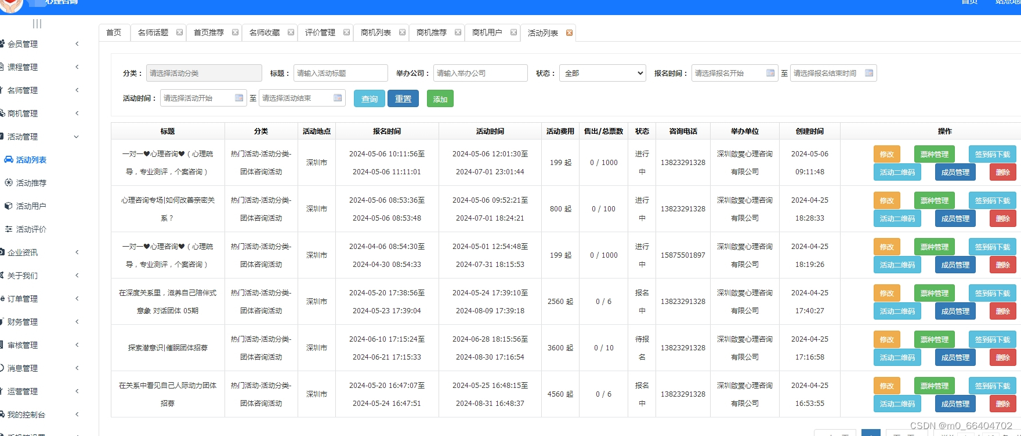Switch to the 评价管理 tab
The height and width of the screenshot is (436, 1021).
(320, 32)
